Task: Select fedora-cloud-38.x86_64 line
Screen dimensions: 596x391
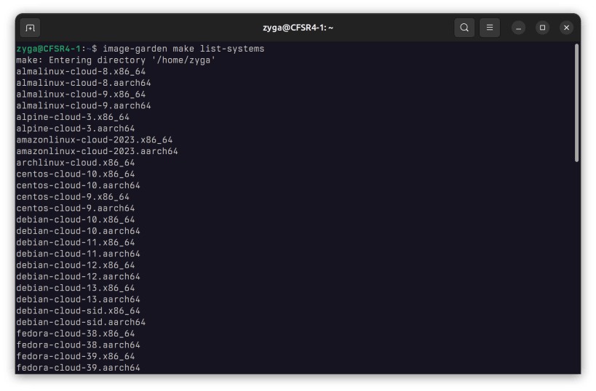Action: 76,334
